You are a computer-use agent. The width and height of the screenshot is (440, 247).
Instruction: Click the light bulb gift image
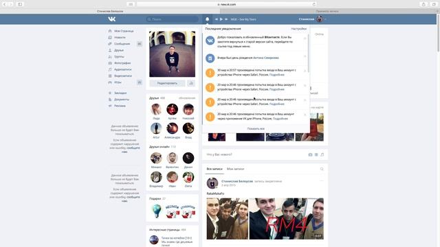point(156,211)
